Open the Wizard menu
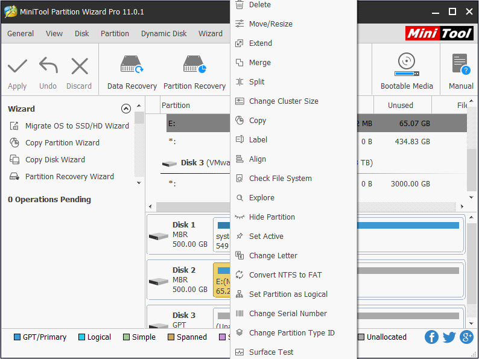479x359 pixels. click(211, 33)
